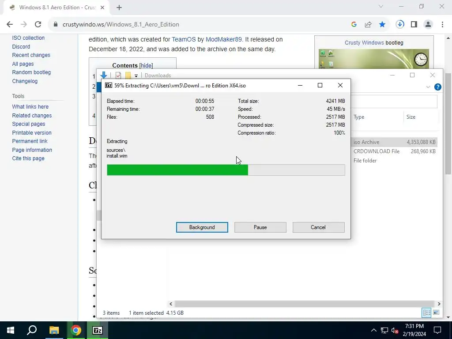Screen dimensions: 452x339
Task: Follow the TeamOS link
Action: coord(184,39)
